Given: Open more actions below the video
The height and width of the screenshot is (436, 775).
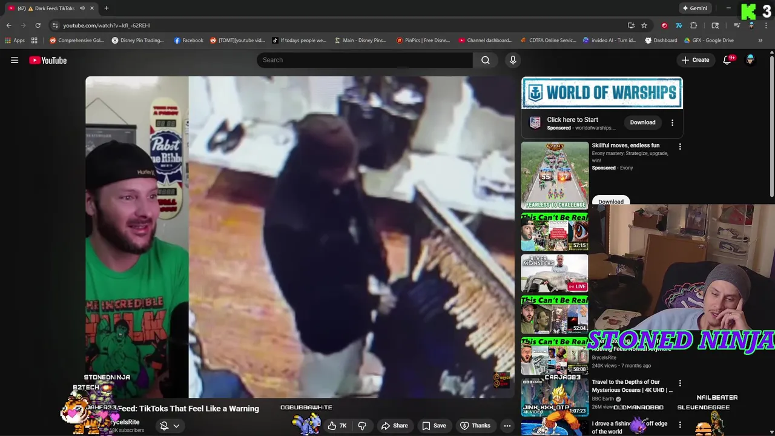Looking at the screenshot, I should pos(507,426).
